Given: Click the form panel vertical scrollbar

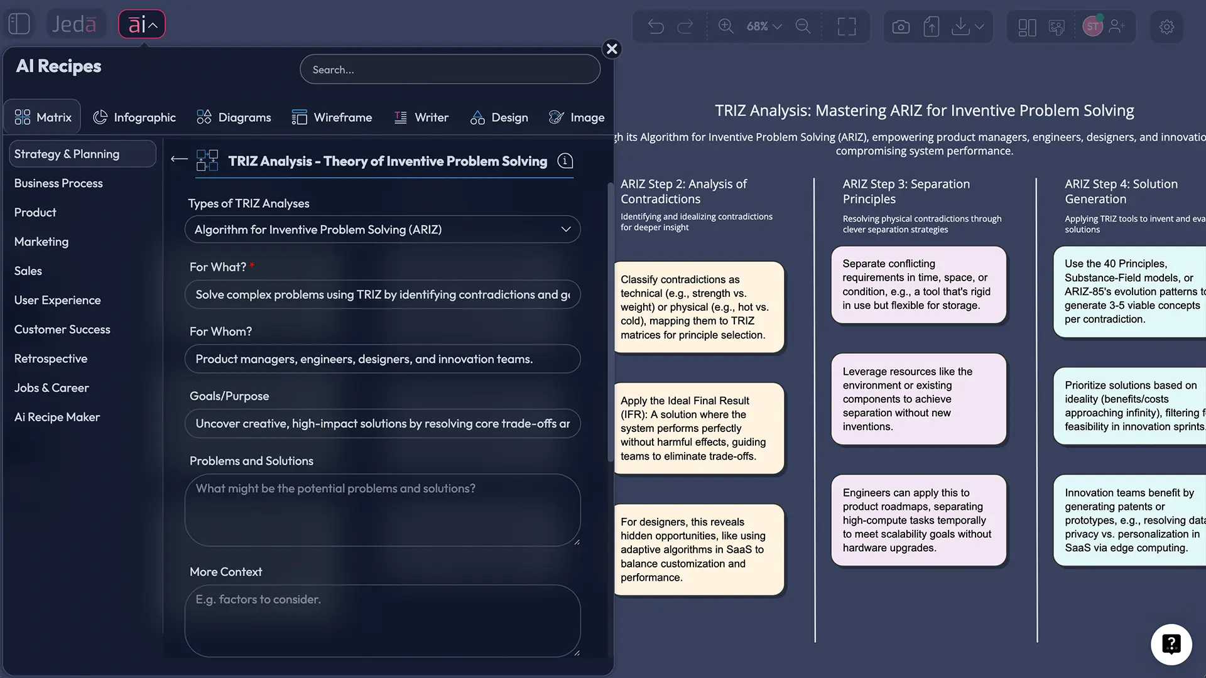Looking at the screenshot, I should pyautogui.click(x=610, y=323).
